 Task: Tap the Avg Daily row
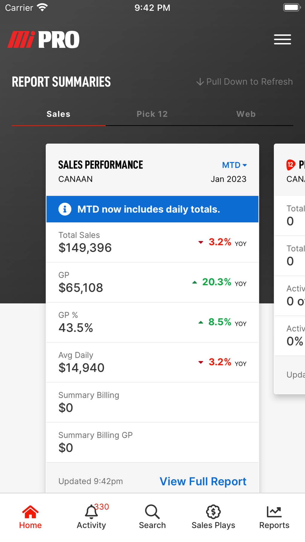pos(152,362)
